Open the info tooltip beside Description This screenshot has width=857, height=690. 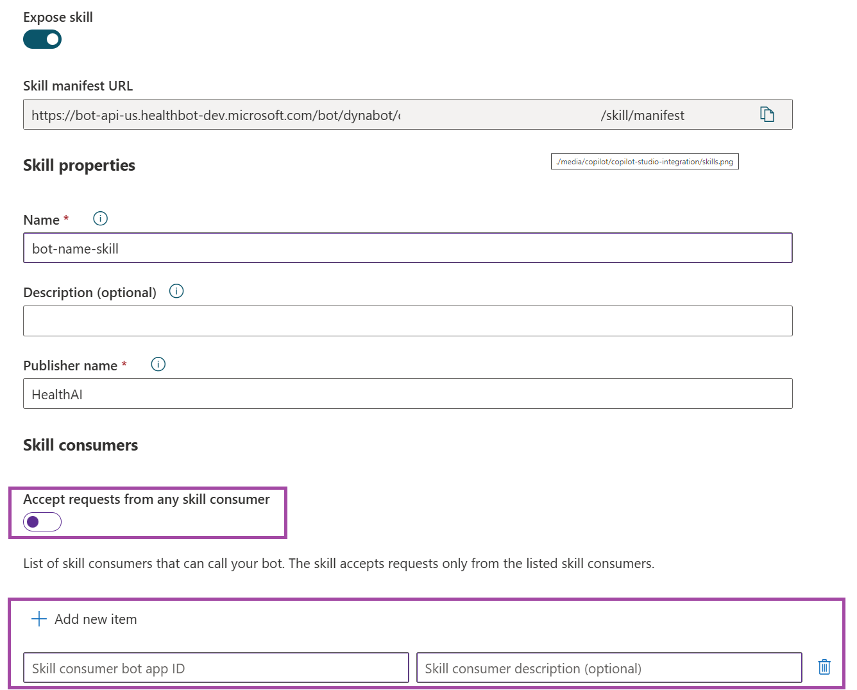(176, 291)
